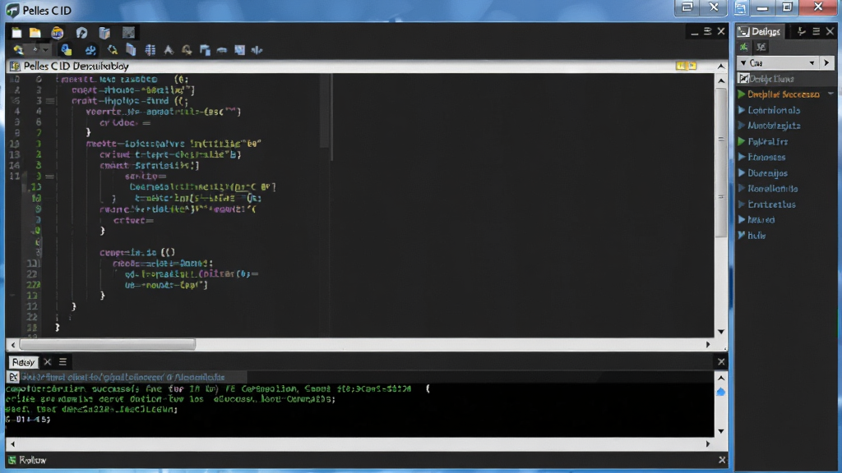Expand the third tree item arrow
Screen dimensions: 842x473
742,126
